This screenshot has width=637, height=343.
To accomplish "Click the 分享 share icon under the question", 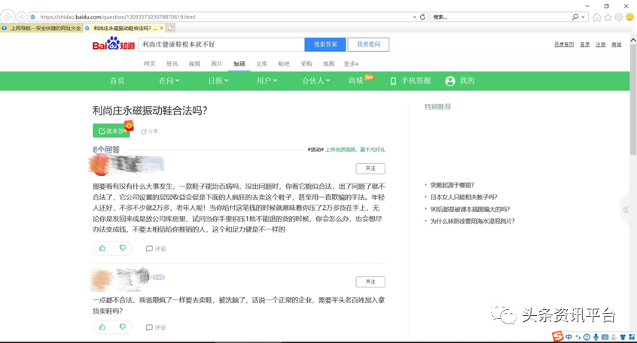I will 150,132.
